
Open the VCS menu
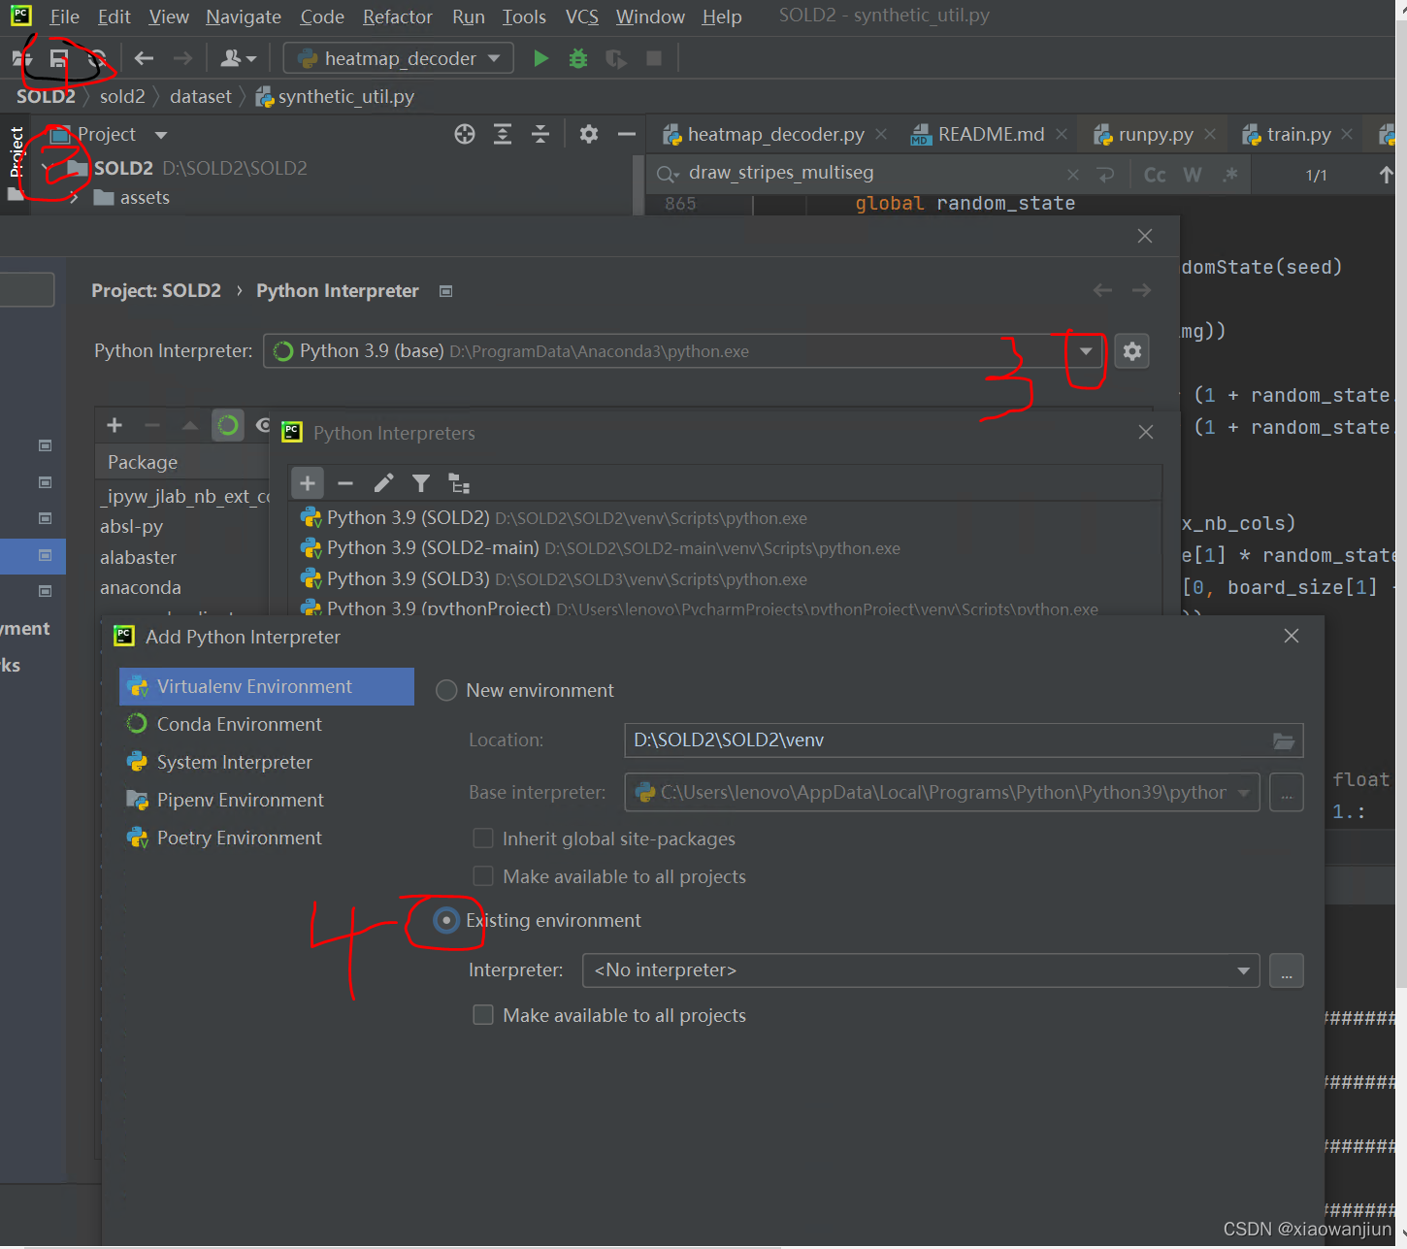(582, 16)
